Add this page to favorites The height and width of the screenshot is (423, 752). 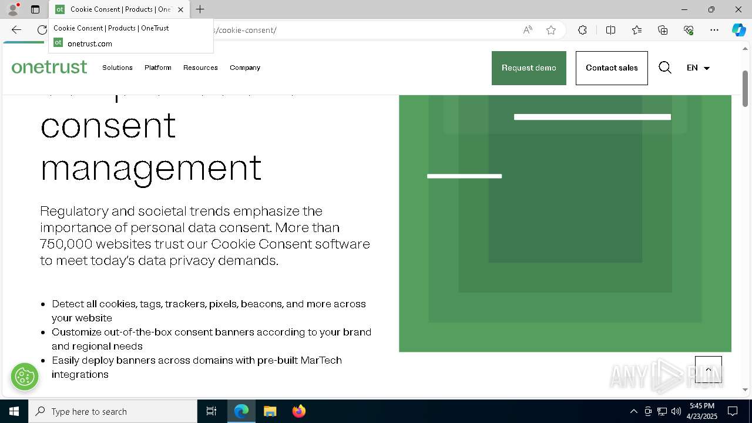pos(551,30)
